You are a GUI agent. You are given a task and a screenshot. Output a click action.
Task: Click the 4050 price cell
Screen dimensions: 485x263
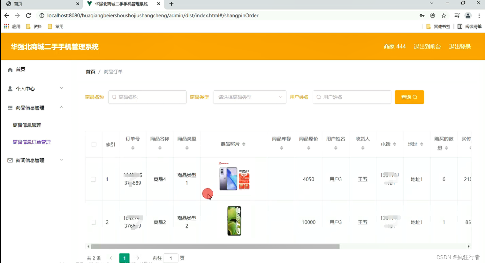tap(308, 179)
